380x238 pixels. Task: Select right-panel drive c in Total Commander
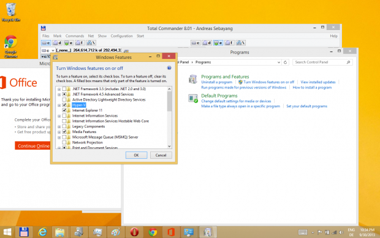196,43
